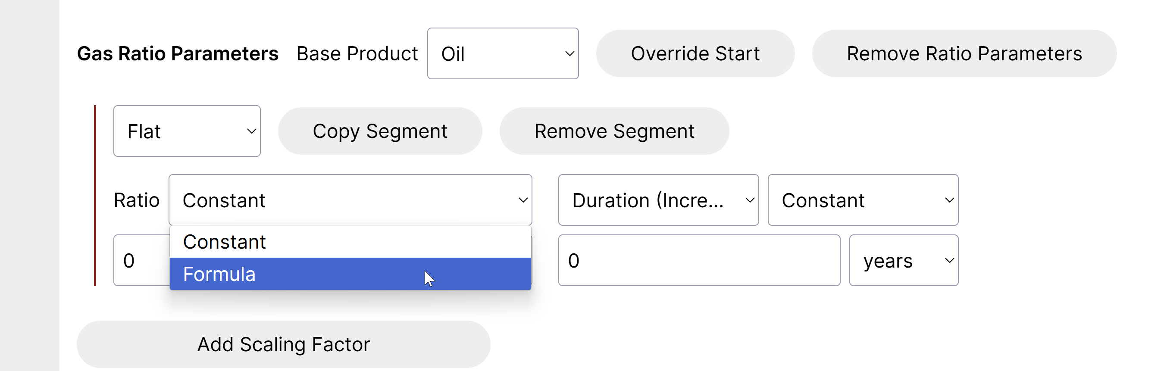
Task: Click the Override Start button
Action: (695, 53)
